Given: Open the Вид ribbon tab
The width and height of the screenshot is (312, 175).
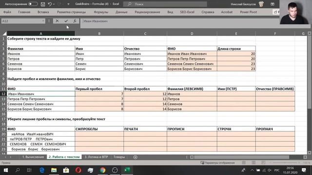Looking at the screenshot, I should pyautogui.click(x=170, y=12).
